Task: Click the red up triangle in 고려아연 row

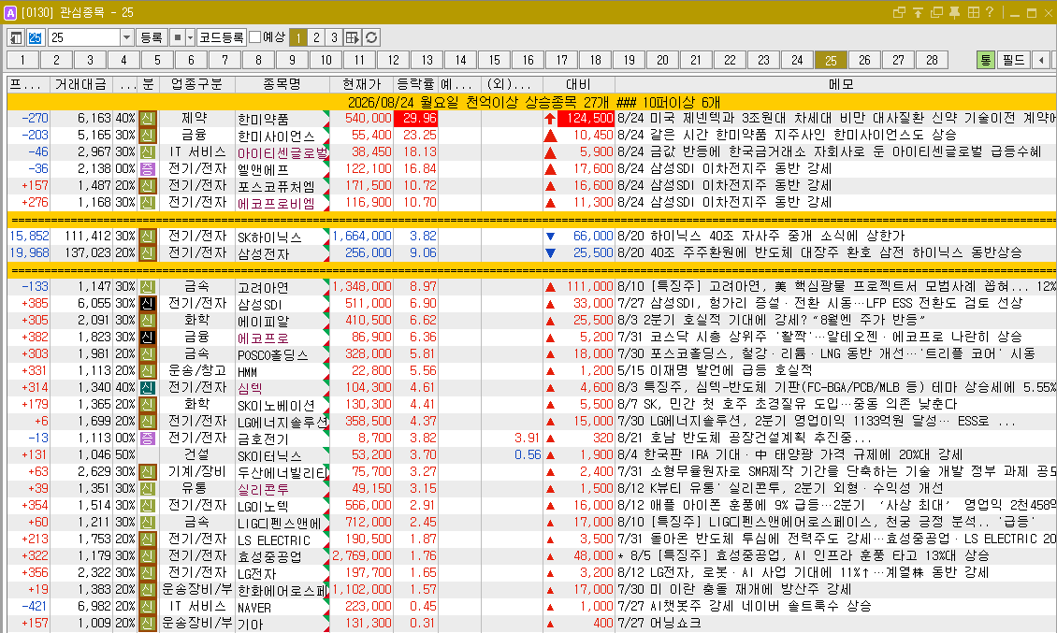Action: click(x=550, y=287)
